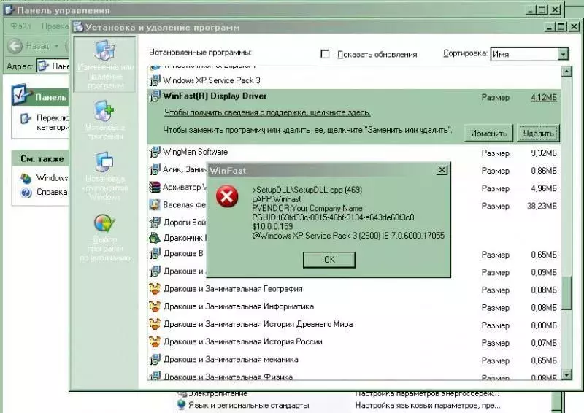584x413 pixels.
Task: Click Back arrow icon in Панель управления window
Action: coord(15,46)
